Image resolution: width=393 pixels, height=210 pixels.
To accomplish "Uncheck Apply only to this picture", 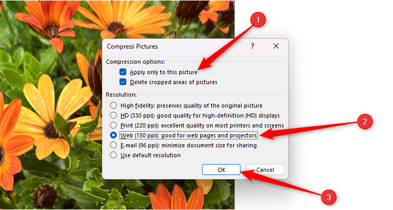I will [123, 72].
